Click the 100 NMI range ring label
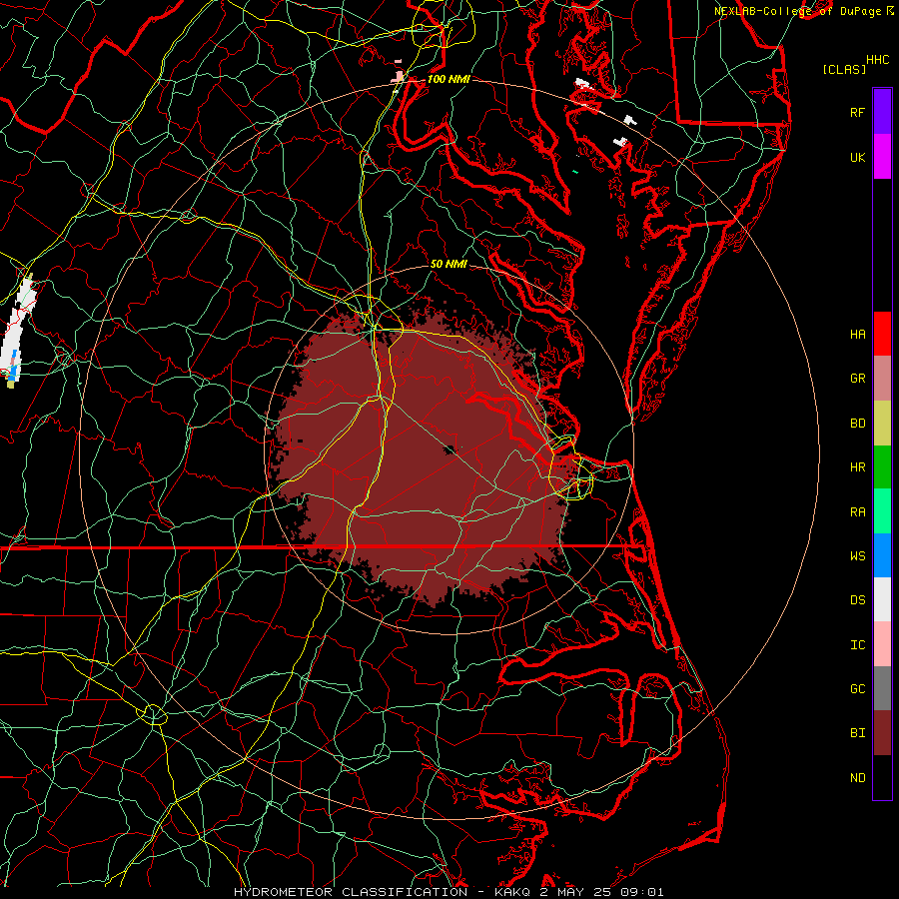The image size is (899, 899). point(449,79)
